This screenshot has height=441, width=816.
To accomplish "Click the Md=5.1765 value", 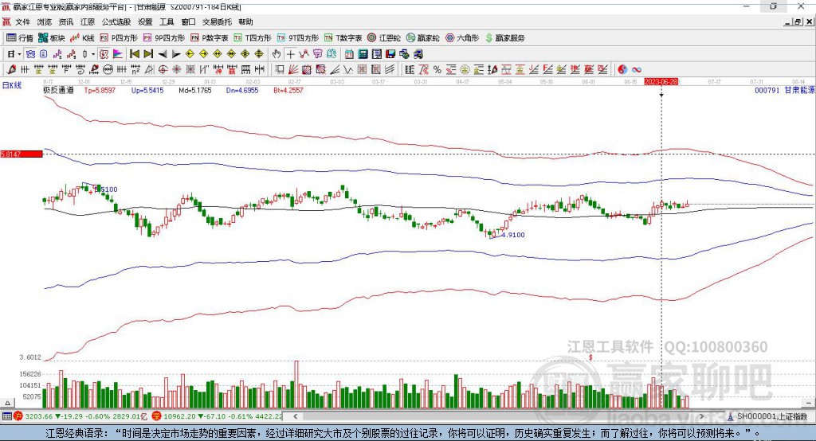I will coord(195,90).
